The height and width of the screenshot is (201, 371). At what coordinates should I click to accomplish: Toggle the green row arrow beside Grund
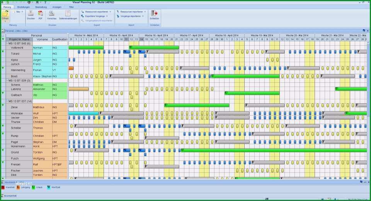[x=3, y=150]
